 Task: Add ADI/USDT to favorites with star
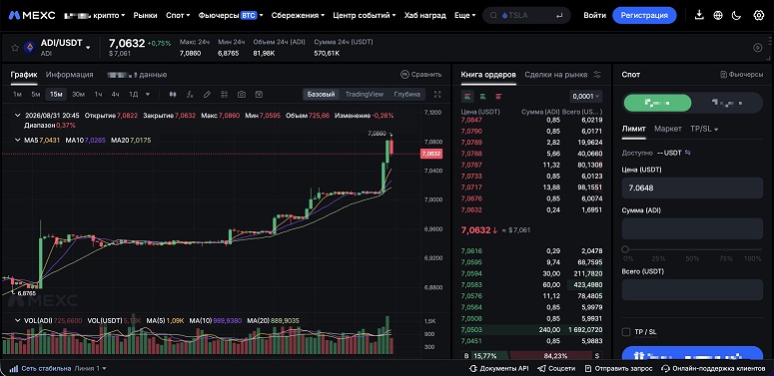click(x=15, y=48)
